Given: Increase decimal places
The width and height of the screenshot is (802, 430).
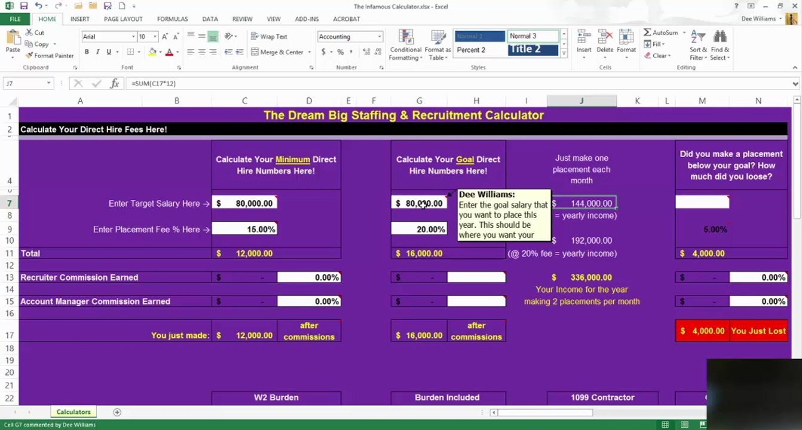Looking at the screenshot, I should [366, 52].
